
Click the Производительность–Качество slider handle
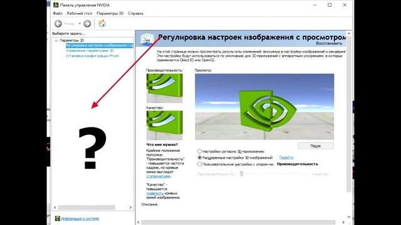pos(241,174)
